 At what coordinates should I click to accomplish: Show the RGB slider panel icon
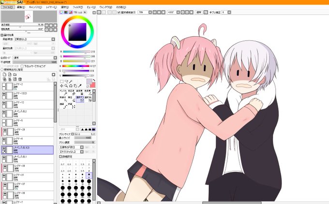(66, 13)
